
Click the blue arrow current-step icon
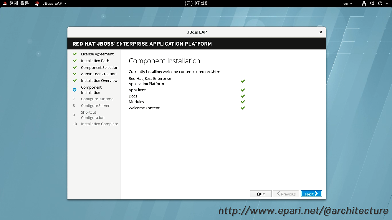(x=75, y=90)
